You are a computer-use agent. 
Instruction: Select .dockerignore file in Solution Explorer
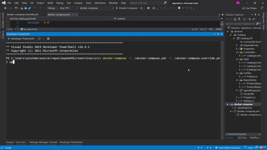[x=244, y=108]
